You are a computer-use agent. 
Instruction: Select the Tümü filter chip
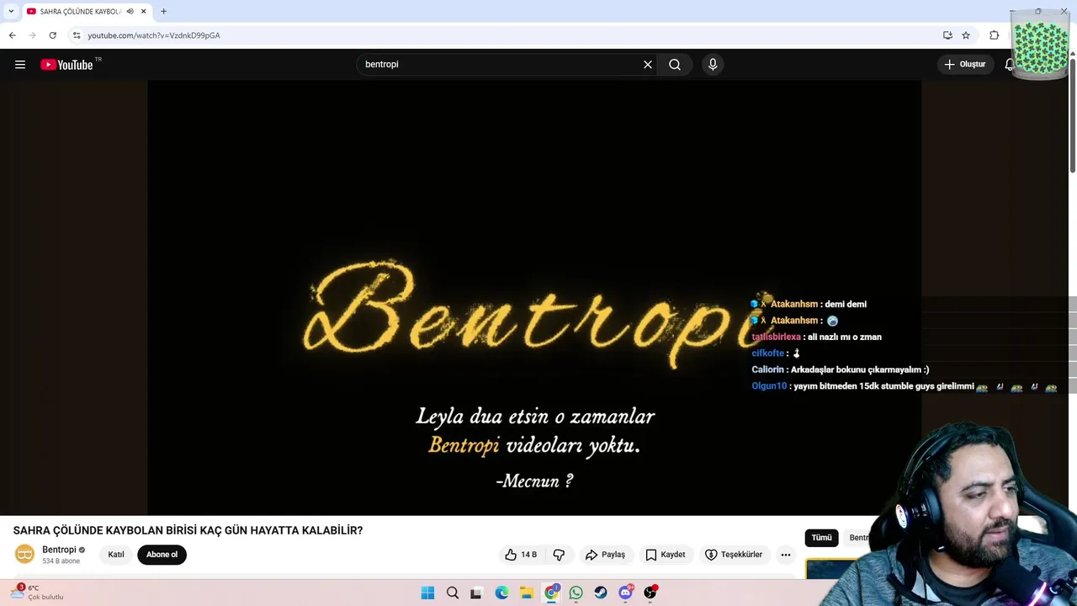point(821,538)
